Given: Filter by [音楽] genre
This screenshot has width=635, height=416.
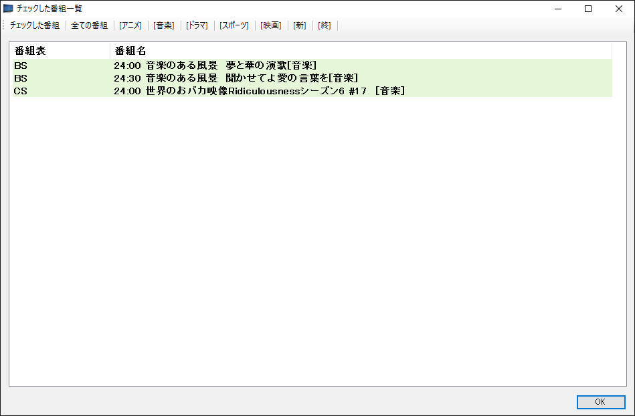Looking at the screenshot, I should tap(164, 25).
